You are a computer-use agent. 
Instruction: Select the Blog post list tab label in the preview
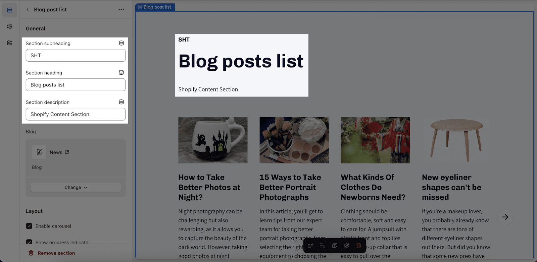click(x=155, y=7)
